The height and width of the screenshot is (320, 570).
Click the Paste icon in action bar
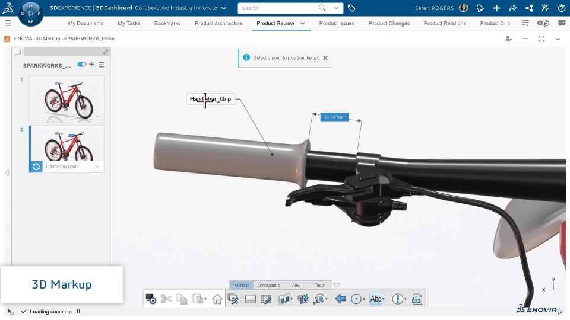coord(198,299)
